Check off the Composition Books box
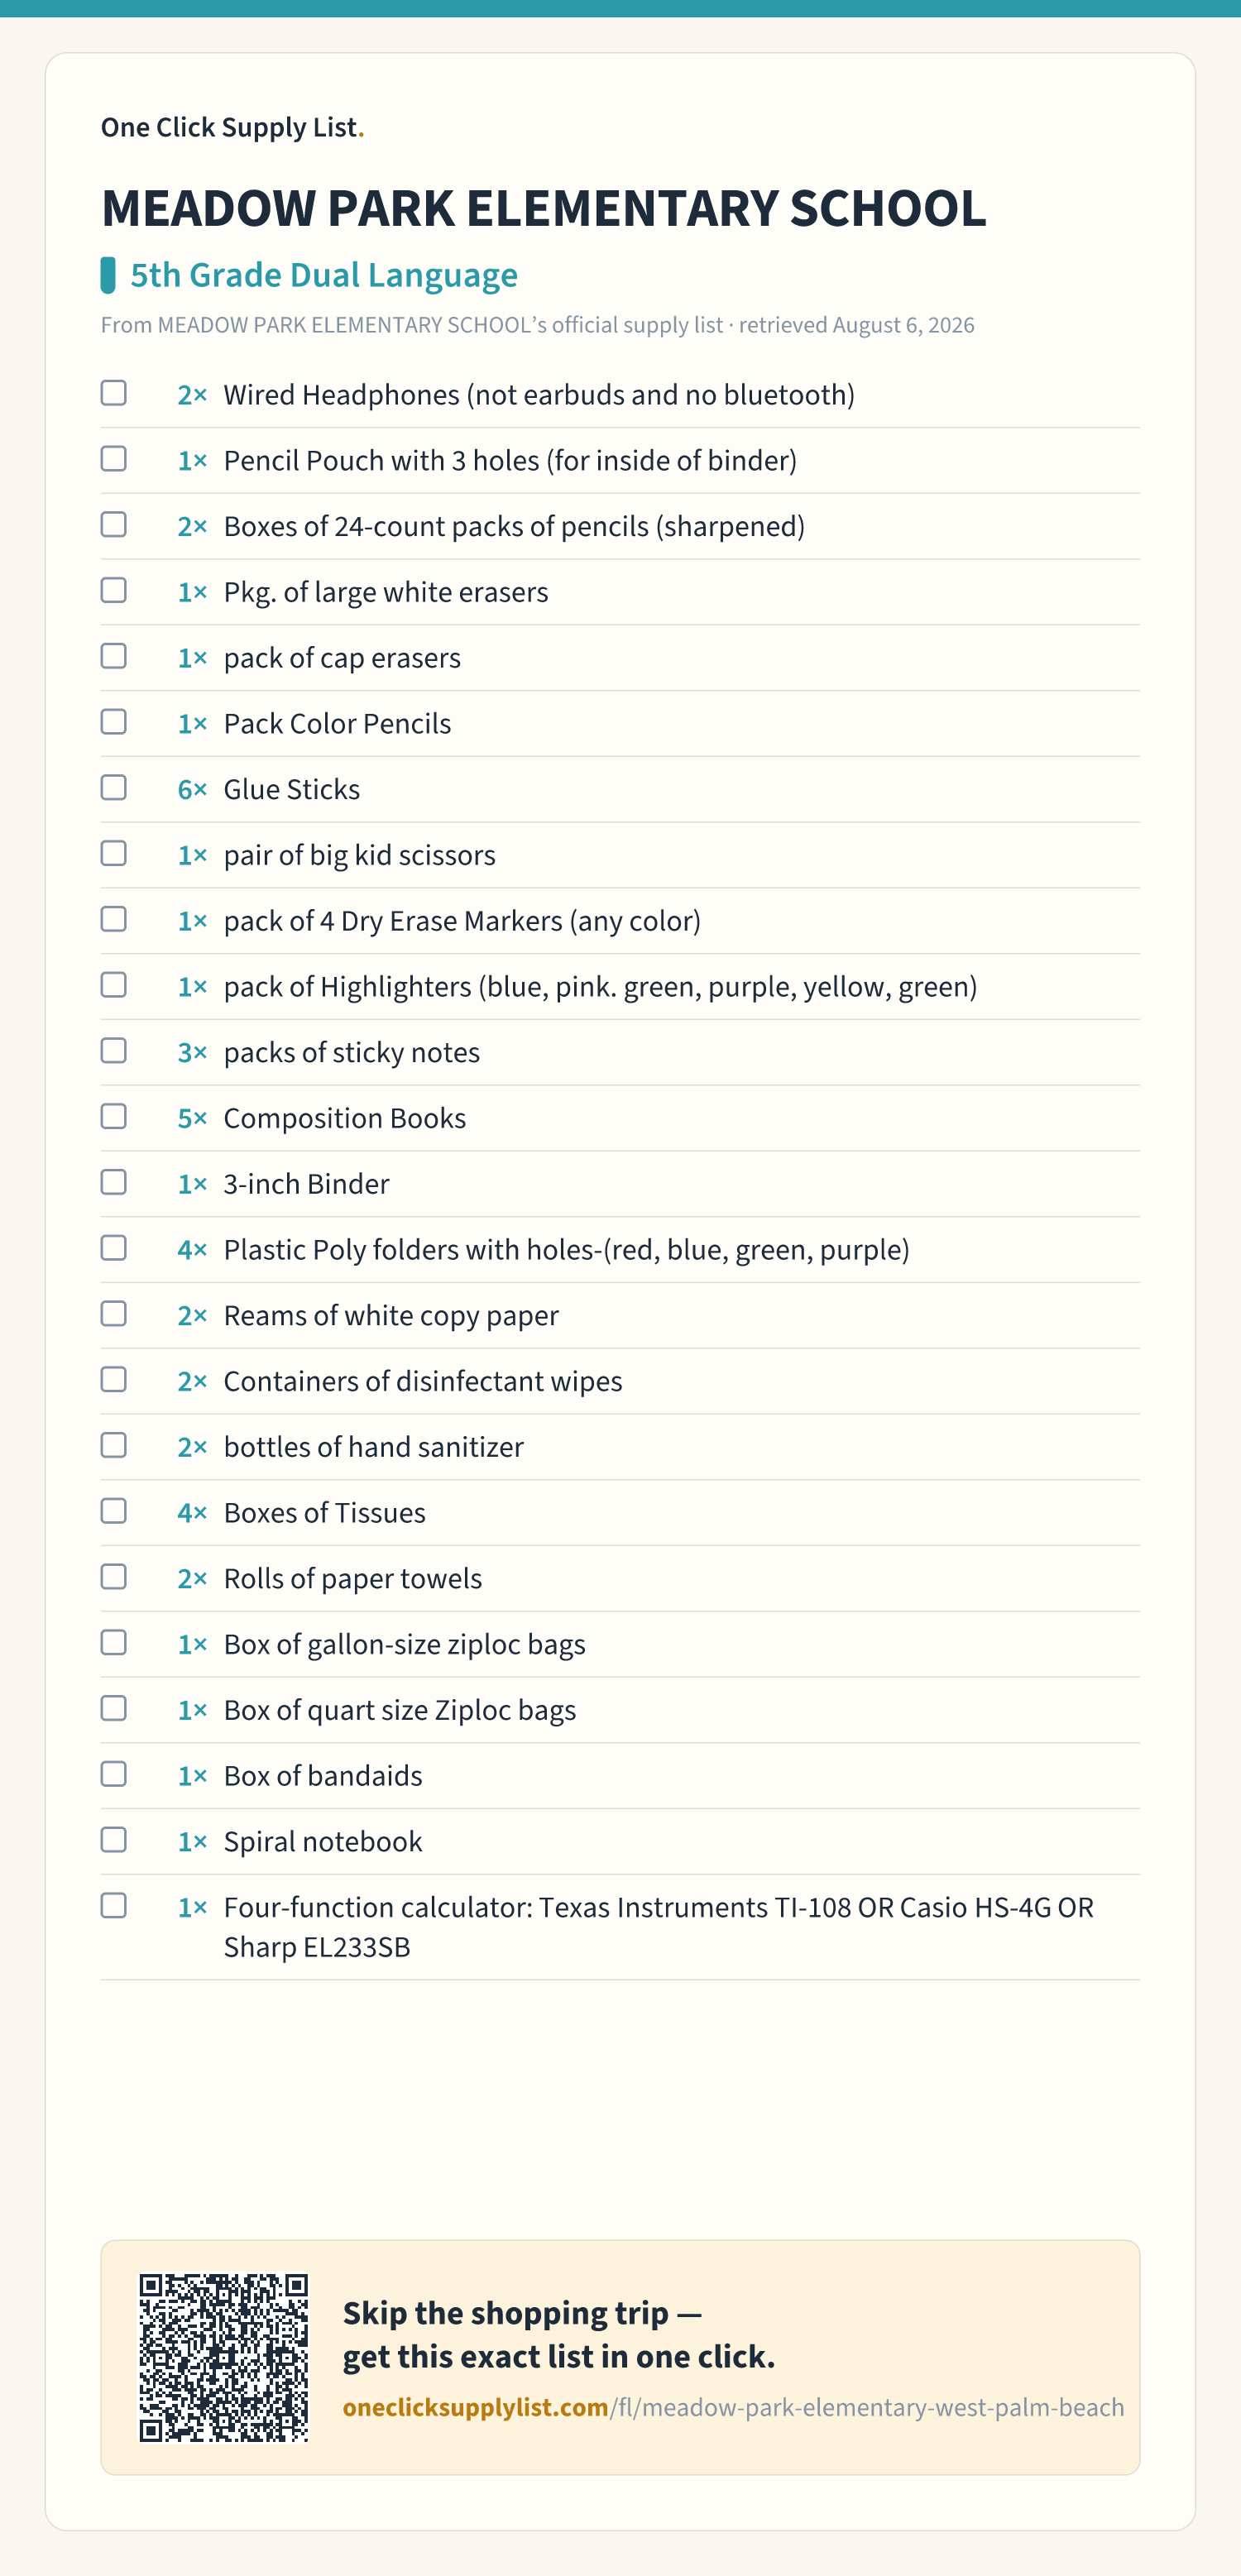This screenshot has width=1241, height=2576. 114,1116
